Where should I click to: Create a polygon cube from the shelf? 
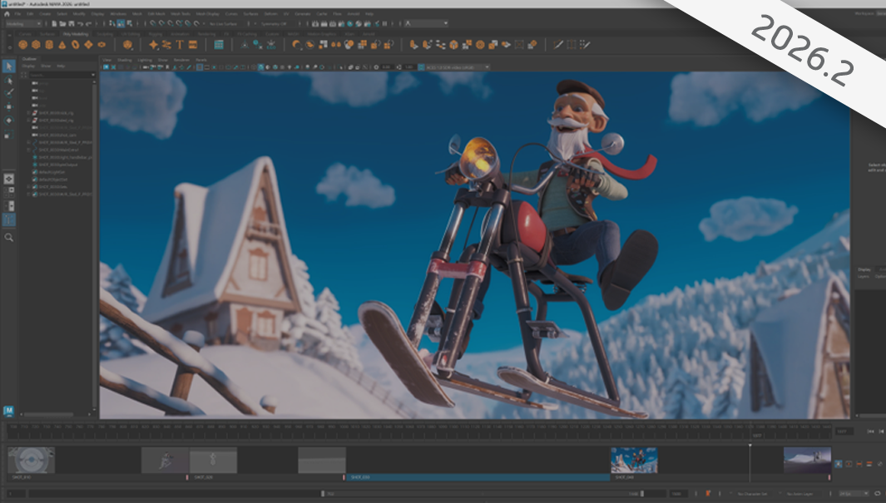(x=36, y=45)
